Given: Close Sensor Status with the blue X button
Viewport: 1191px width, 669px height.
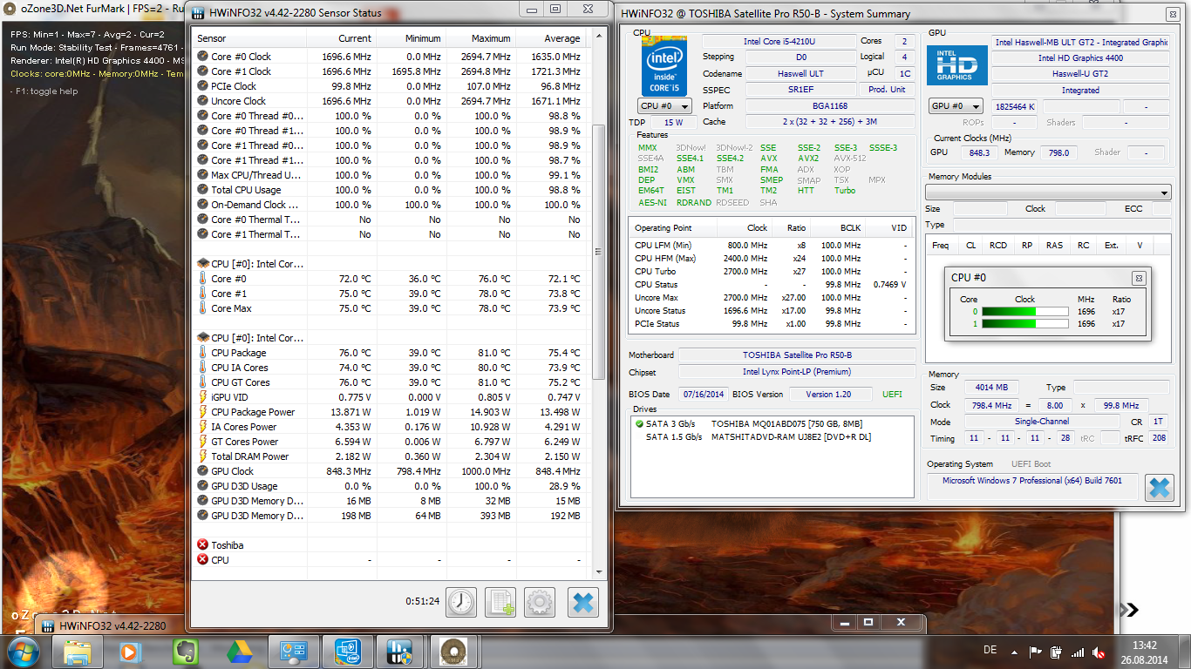Looking at the screenshot, I should [583, 602].
